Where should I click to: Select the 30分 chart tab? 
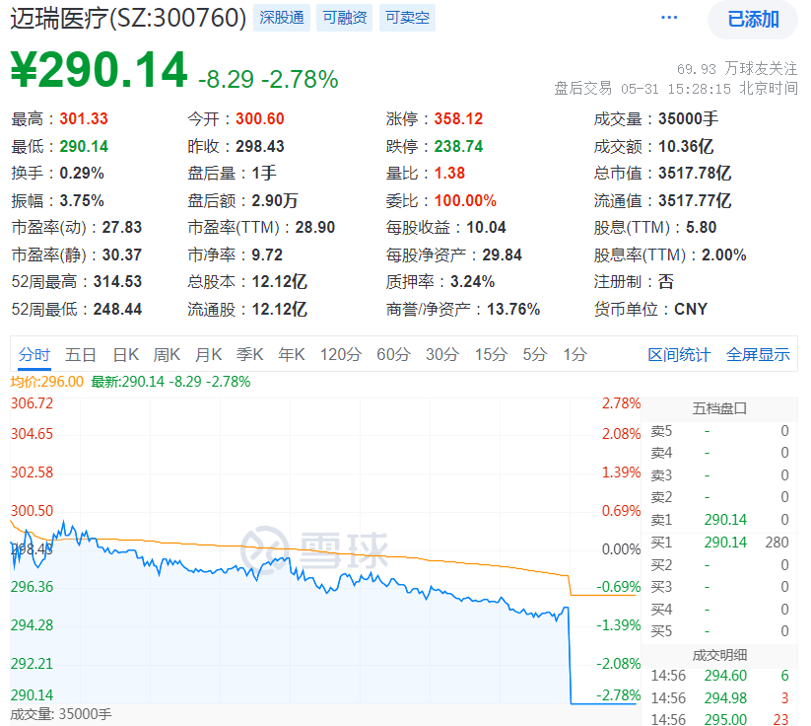(442, 355)
